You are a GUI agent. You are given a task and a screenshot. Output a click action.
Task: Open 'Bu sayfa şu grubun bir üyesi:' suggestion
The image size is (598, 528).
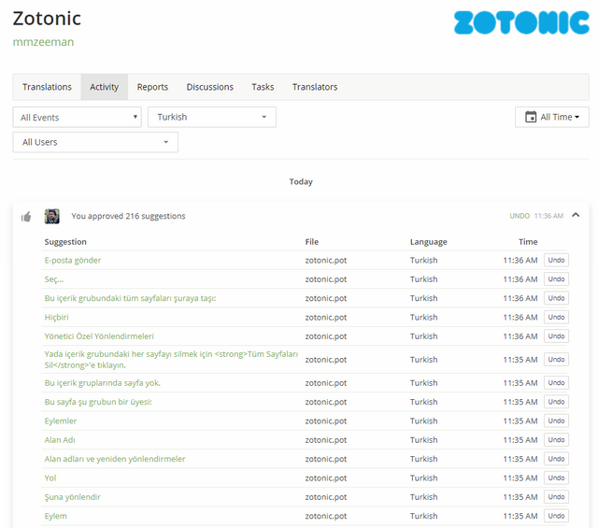[x=98, y=402]
